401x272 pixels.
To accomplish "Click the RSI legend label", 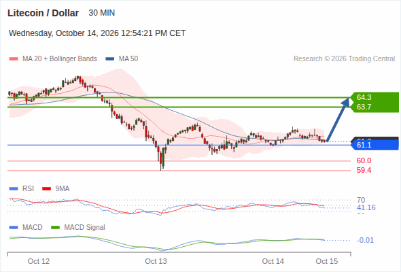I will (x=28, y=189).
